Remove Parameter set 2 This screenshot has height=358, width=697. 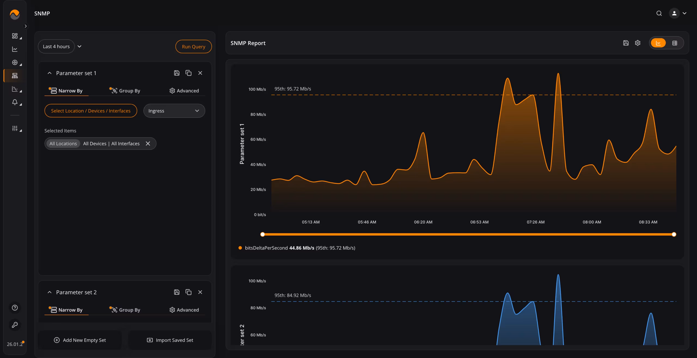tap(200, 292)
